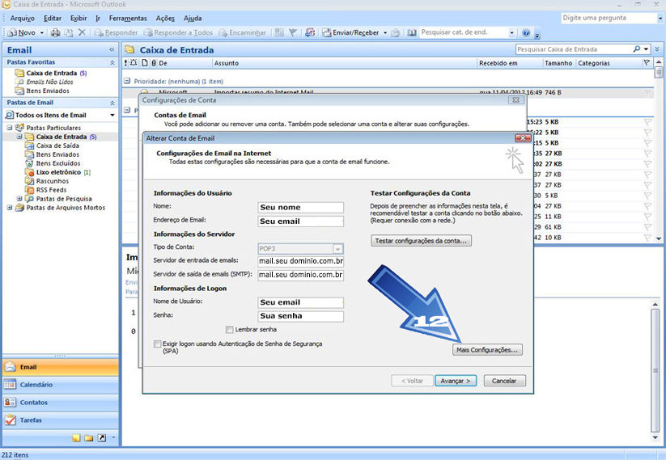The image size is (666, 460).
Task: Click the Folder List icon at navigation bottom
Action: tap(89, 438)
